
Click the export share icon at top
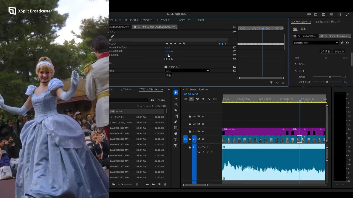(323, 14)
